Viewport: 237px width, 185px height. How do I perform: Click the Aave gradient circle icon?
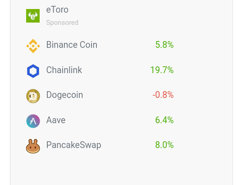(x=33, y=121)
